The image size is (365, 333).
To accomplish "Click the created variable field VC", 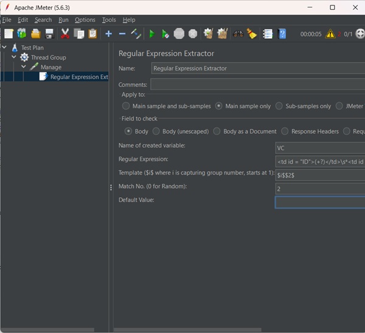I will point(320,148).
